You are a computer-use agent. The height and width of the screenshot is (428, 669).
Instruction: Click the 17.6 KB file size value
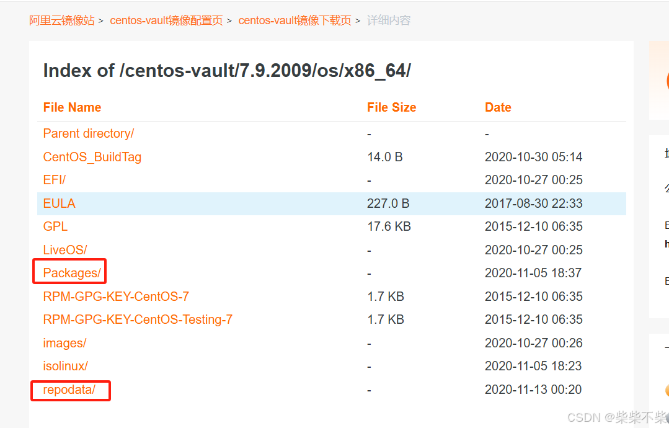(x=389, y=226)
